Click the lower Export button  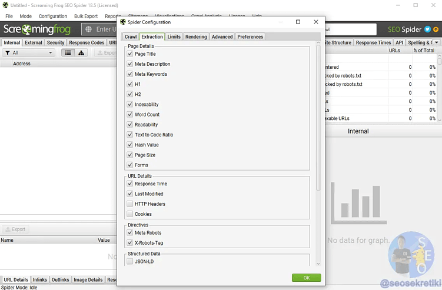click(x=15, y=229)
